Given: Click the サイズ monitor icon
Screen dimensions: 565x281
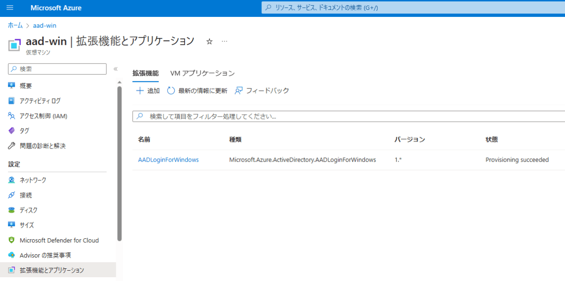Looking at the screenshot, I should point(12,225).
